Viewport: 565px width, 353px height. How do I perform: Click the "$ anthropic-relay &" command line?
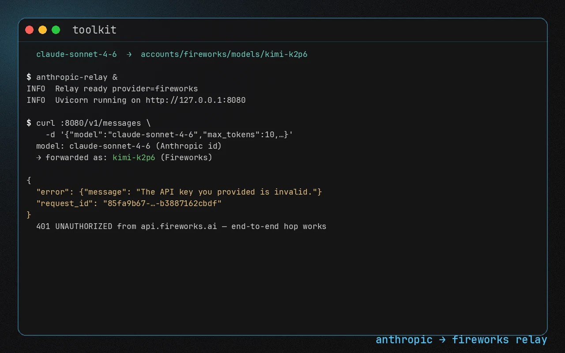pyautogui.click(x=72, y=77)
